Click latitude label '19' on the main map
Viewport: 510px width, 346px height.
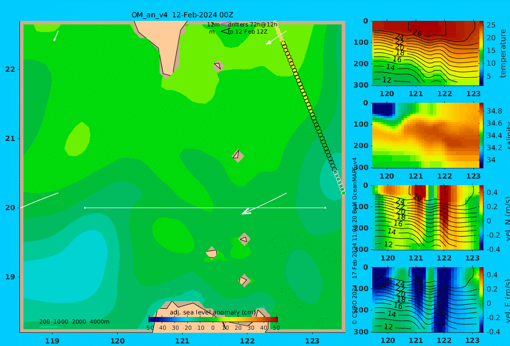(x=10, y=277)
